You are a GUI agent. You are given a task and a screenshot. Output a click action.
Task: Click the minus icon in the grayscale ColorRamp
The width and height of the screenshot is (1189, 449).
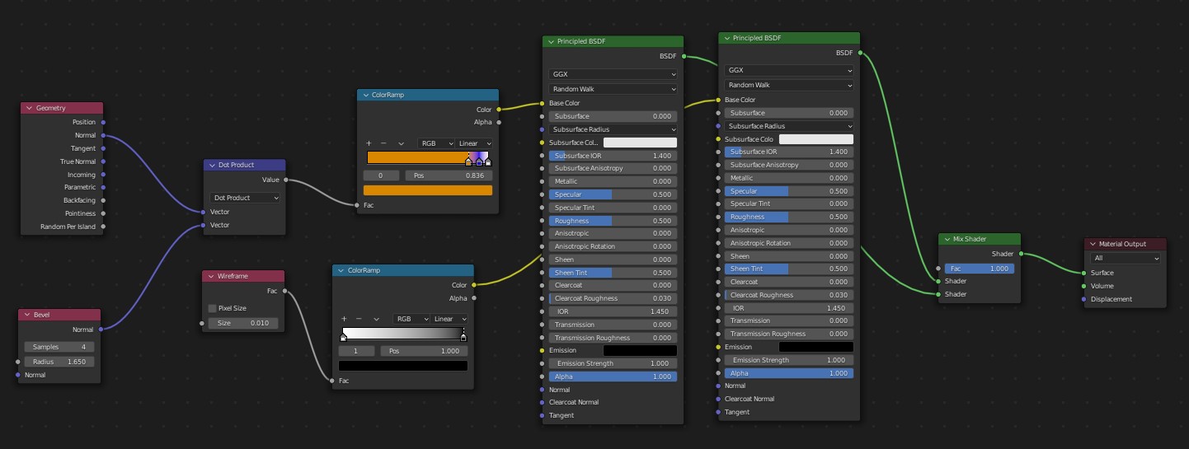coord(359,319)
